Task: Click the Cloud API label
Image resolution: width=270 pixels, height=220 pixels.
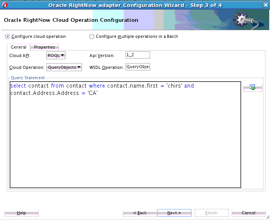Action: coord(20,55)
